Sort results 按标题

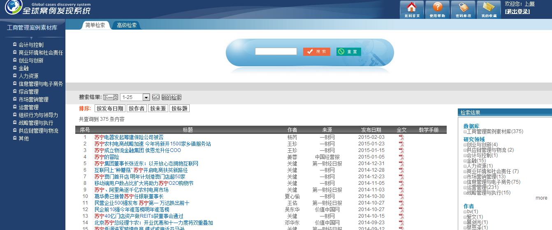tap(179, 108)
